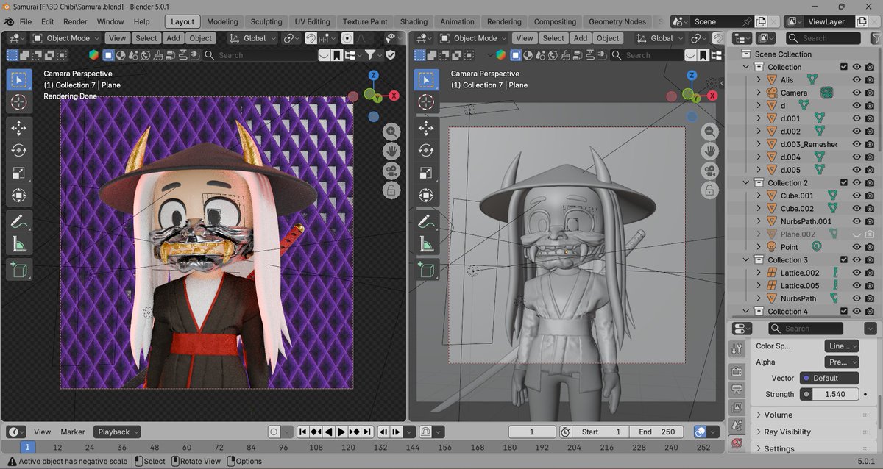The width and height of the screenshot is (883, 469).
Task: Toggle Collection 3 exclude checkbox
Action: 844,259
